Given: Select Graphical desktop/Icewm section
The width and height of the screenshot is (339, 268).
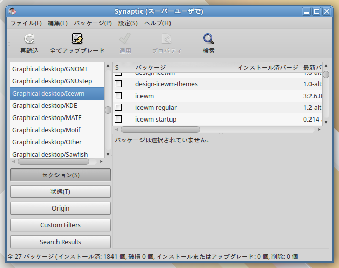Looking at the screenshot, I should (58, 94).
